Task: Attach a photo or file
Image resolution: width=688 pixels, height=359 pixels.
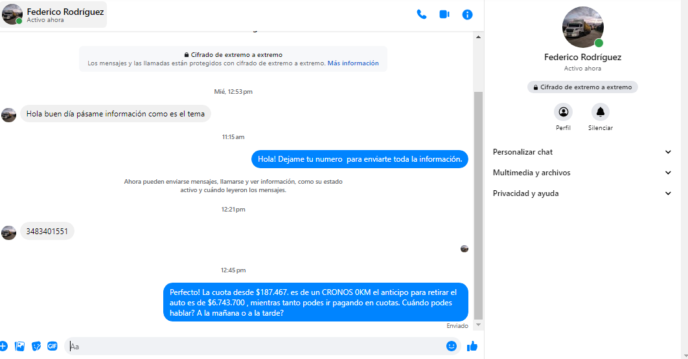Action: point(20,346)
